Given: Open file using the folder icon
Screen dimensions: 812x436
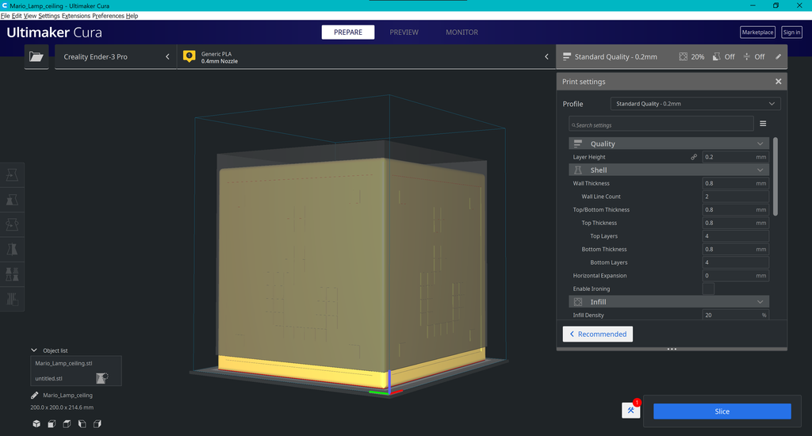Looking at the screenshot, I should pos(36,57).
